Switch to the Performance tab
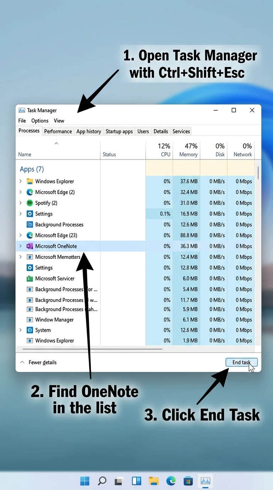The image size is (273, 490). tap(58, 131)
